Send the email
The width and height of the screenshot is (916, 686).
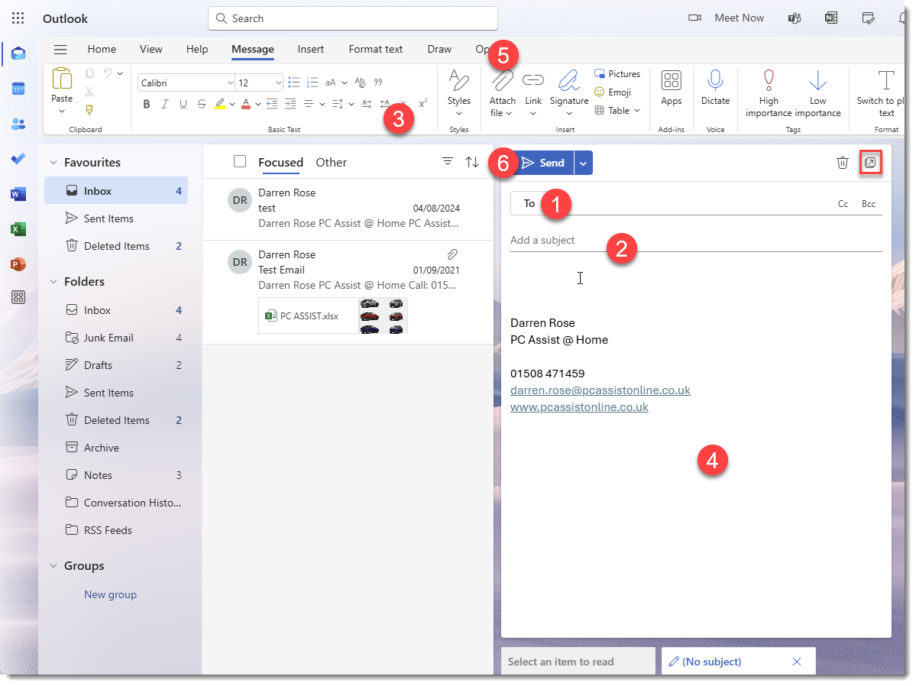click(545, 162)
